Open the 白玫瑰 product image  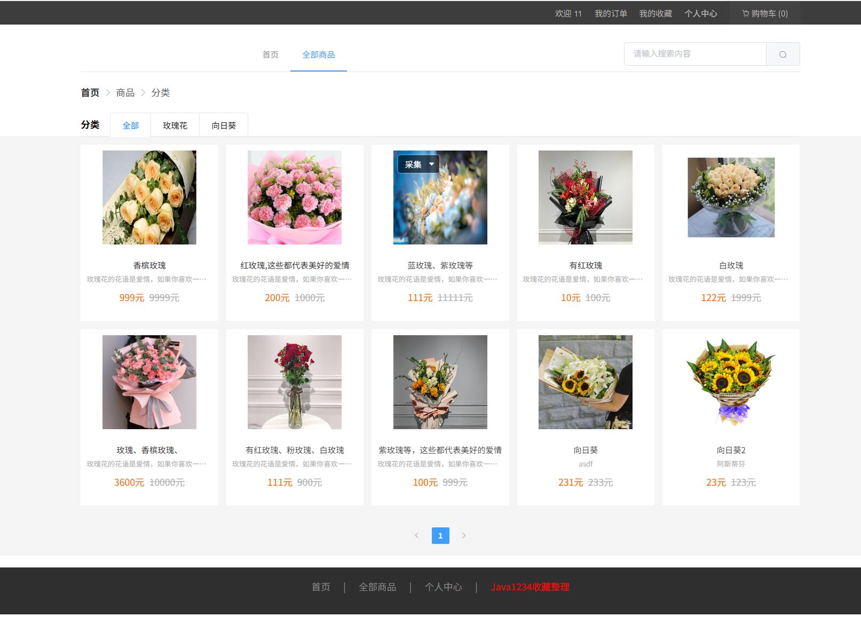point(731,197)
